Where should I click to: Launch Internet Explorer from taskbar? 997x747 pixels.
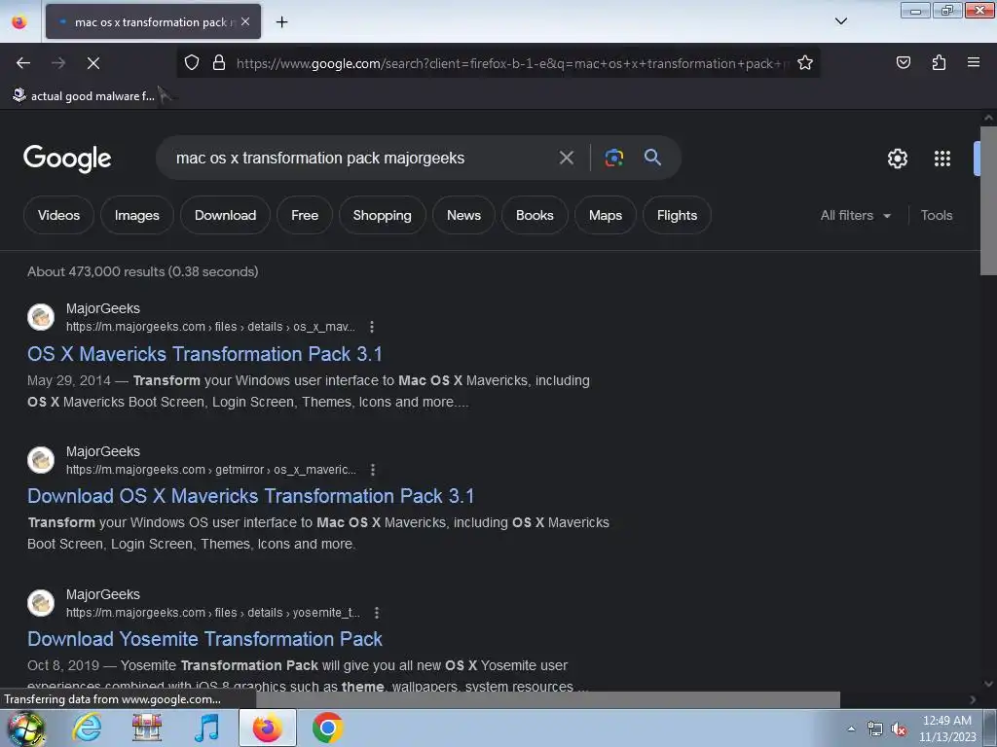coord(87,728)
